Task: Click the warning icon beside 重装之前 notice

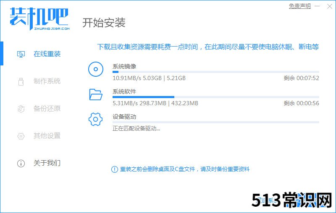Action: point(115,169)
